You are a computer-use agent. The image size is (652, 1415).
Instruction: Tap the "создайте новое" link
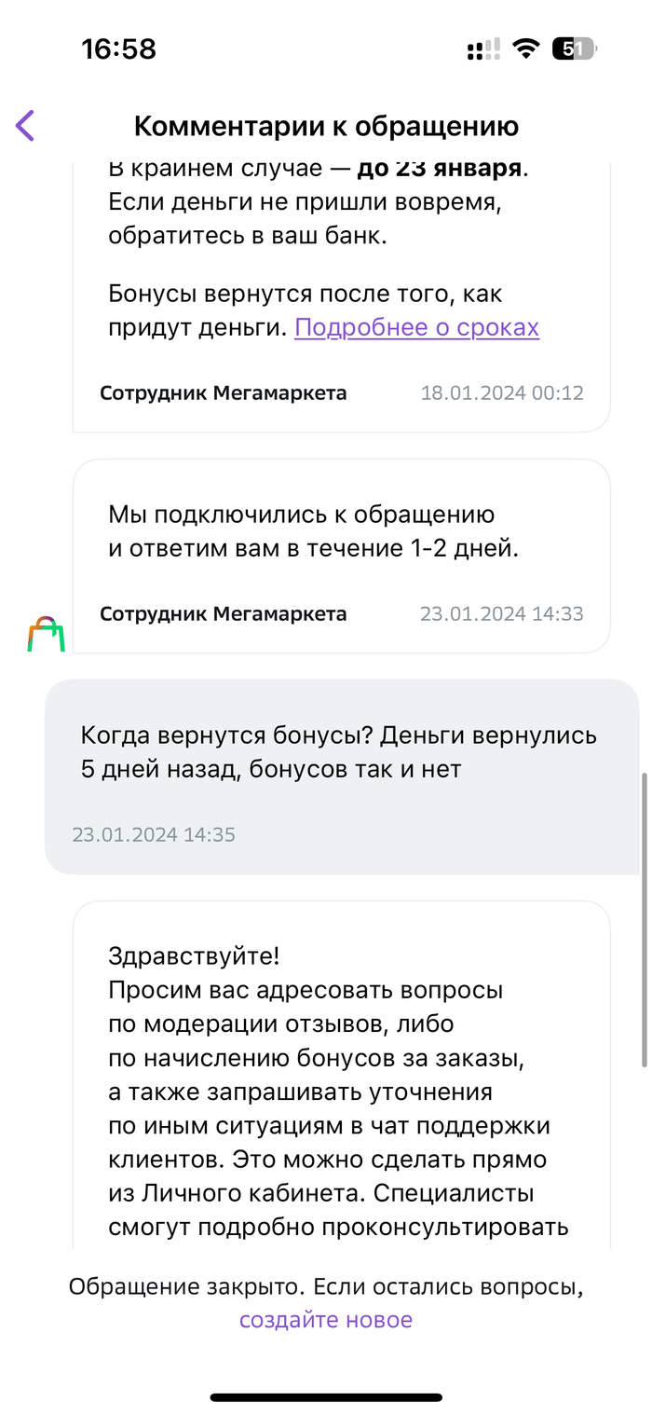pyautogui.click(x=325, y=1320)
